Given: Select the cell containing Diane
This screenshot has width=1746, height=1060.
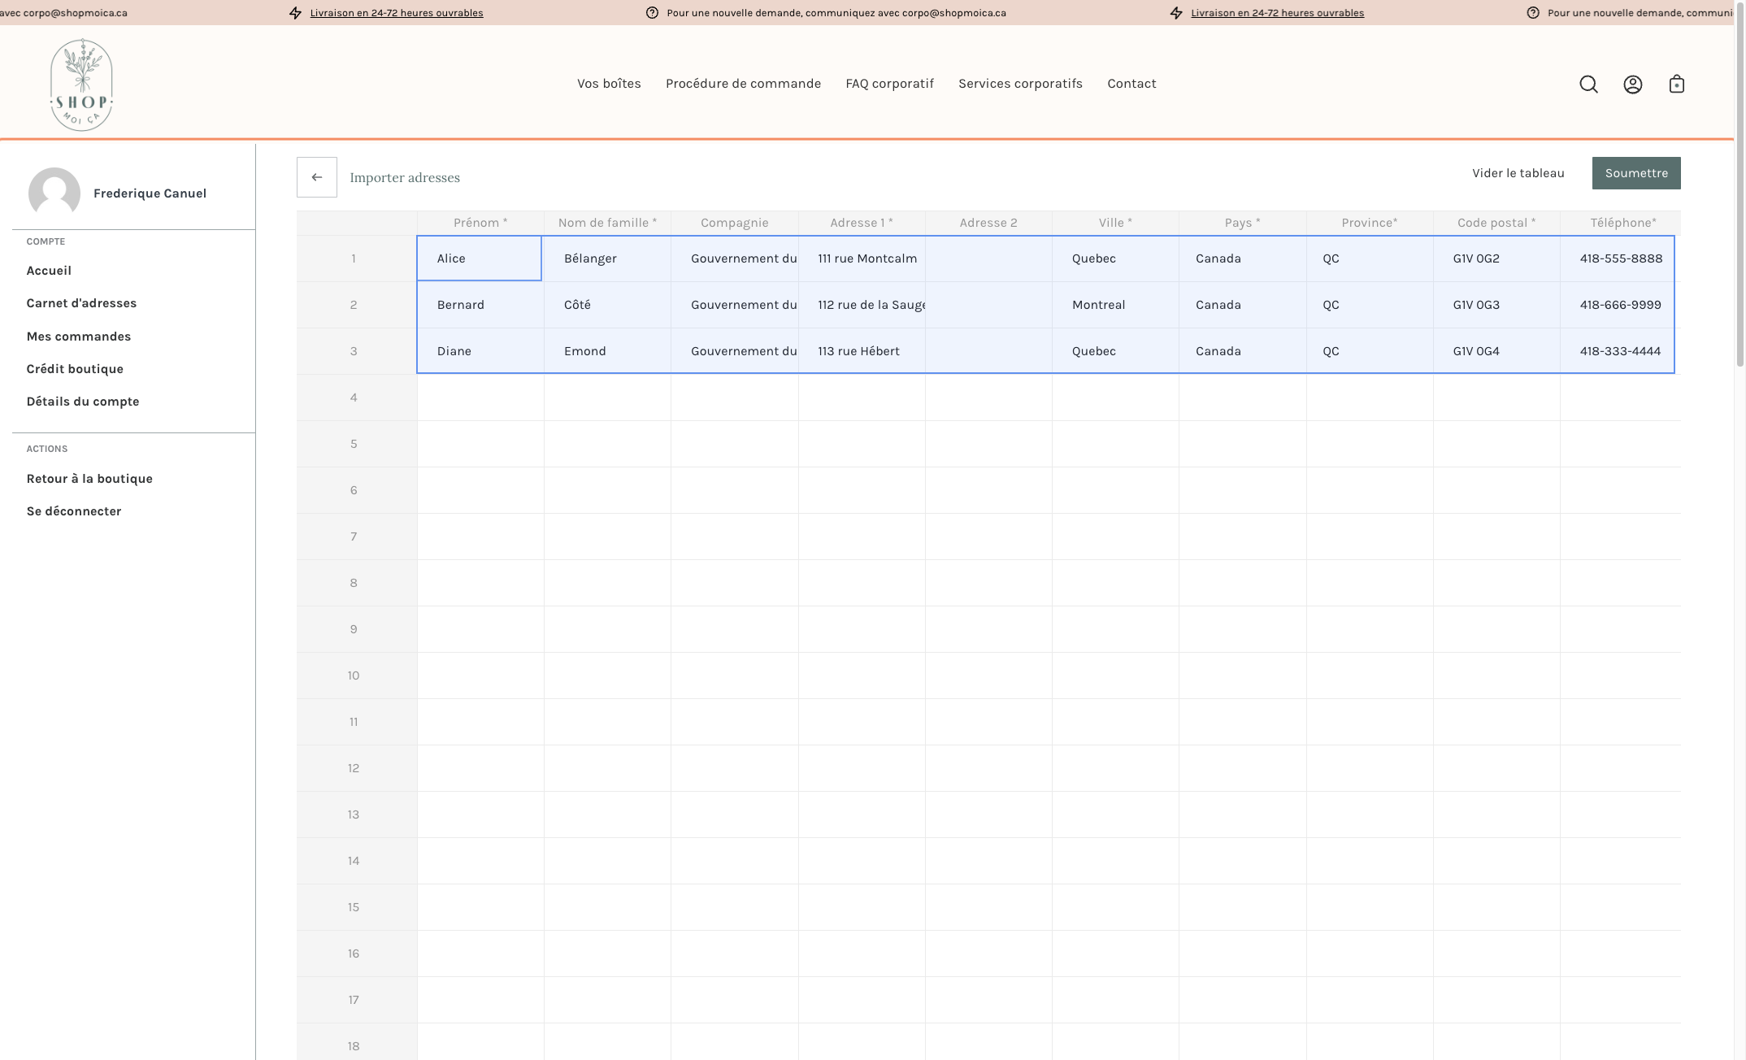Looking at the screenshot, I should pos(480,351).
